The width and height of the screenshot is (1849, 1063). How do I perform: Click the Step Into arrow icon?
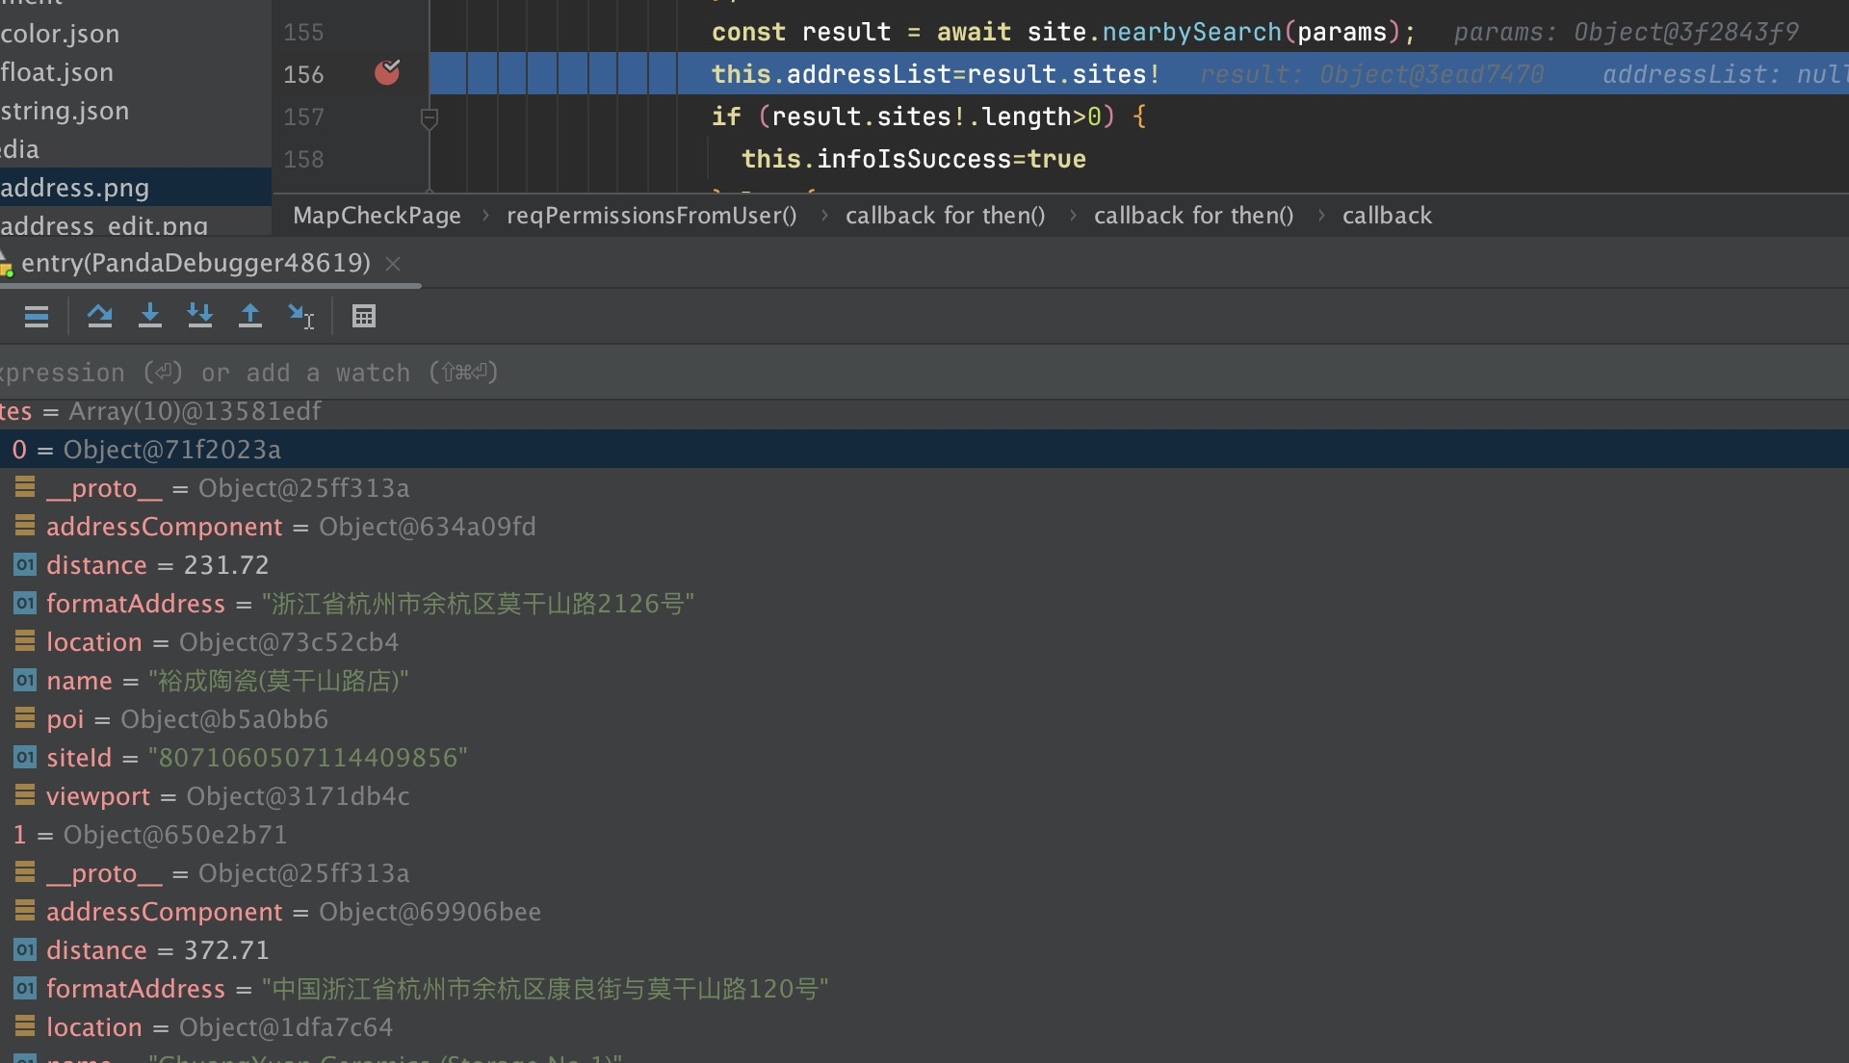coord(149,316)
